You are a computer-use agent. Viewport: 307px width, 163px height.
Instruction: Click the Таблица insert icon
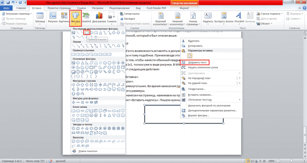click(x=40, y=18)
